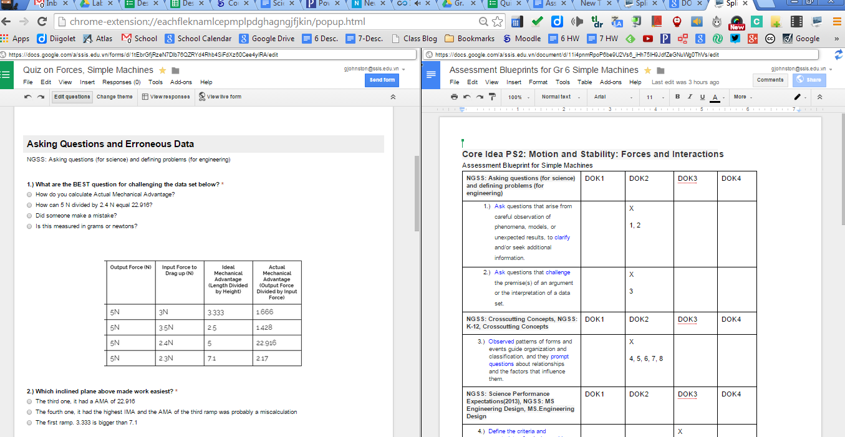This screenshot has height=437, width=845.
Task: Select the Paint format tool in Docs
Action: pos(491,97)
